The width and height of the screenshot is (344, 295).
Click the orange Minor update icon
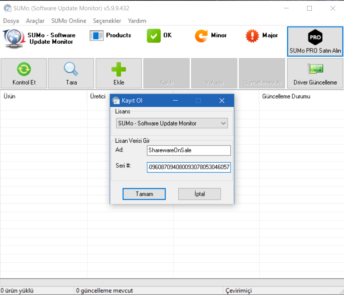pyautogui.click(x=201, y=36)
